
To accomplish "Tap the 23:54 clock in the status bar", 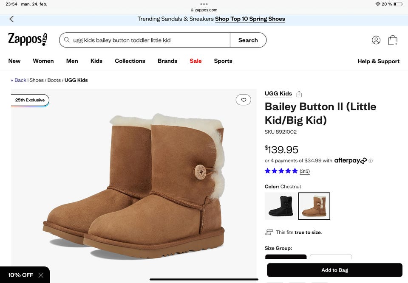I will pyautogui.click(x=11, y=4).
